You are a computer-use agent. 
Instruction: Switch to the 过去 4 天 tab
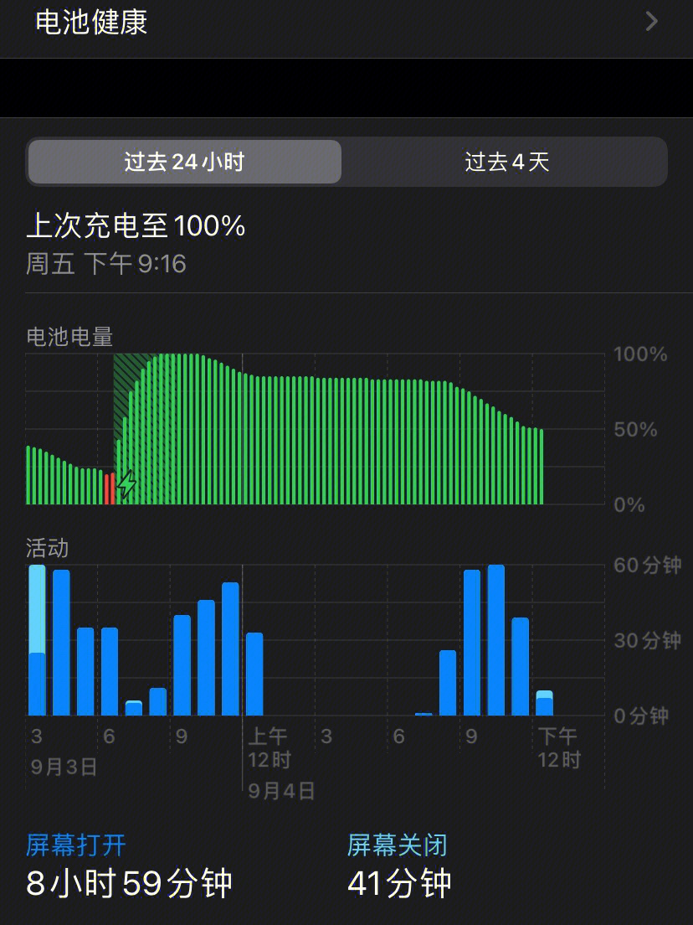506,162
